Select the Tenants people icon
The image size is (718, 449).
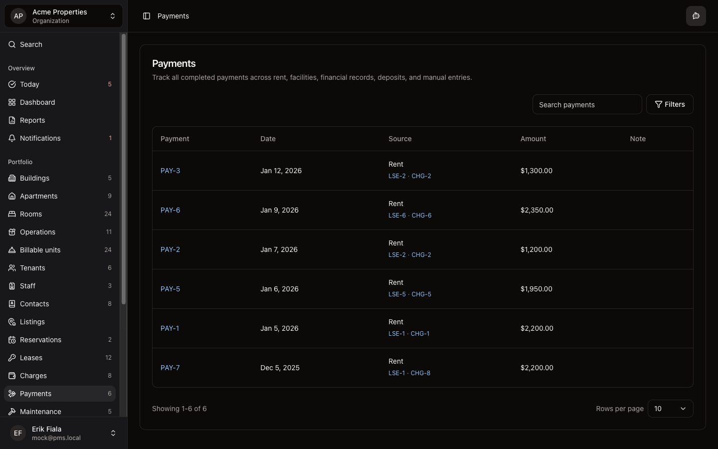tap(11, 268)
